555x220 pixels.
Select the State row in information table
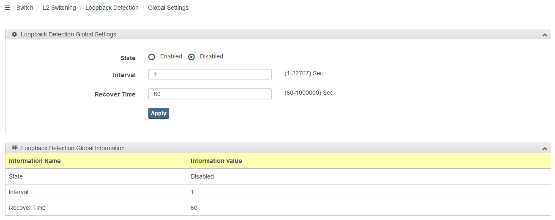click(278, 176)
